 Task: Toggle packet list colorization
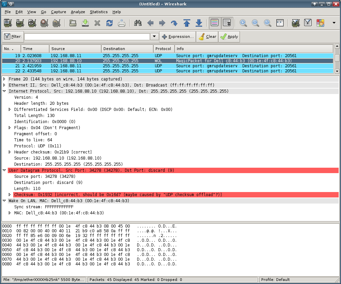point(215,23)
